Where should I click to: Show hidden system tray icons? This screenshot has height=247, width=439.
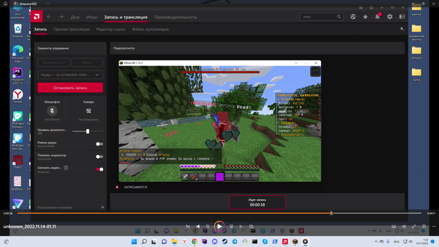[376, 241]
